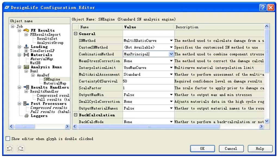Select italic MaterialMap under Materials
Screen dimensions: 278x157
coord(42,59)
